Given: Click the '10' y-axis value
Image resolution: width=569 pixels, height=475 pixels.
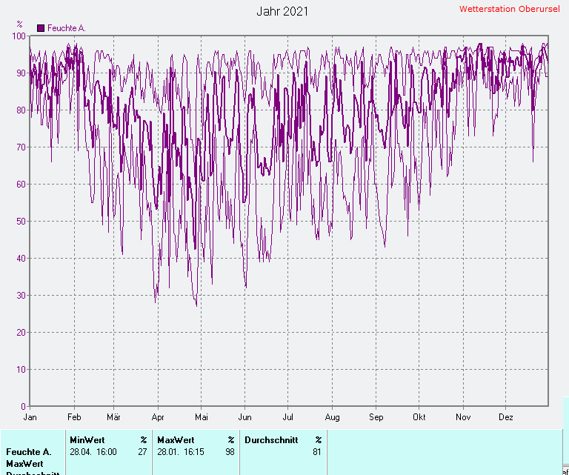Looking at the screenshot, I should (21, 370).
